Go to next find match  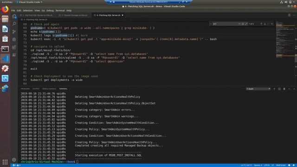265,24
